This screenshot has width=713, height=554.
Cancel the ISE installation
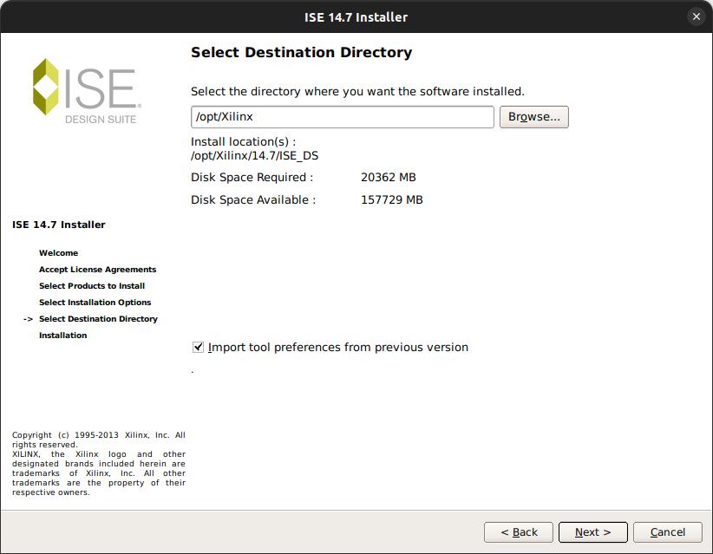667,531
